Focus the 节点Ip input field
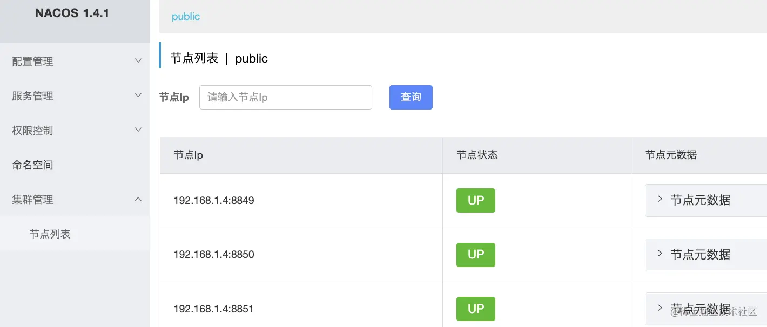Screen dimensions: 767x327 tap(285, 97)
